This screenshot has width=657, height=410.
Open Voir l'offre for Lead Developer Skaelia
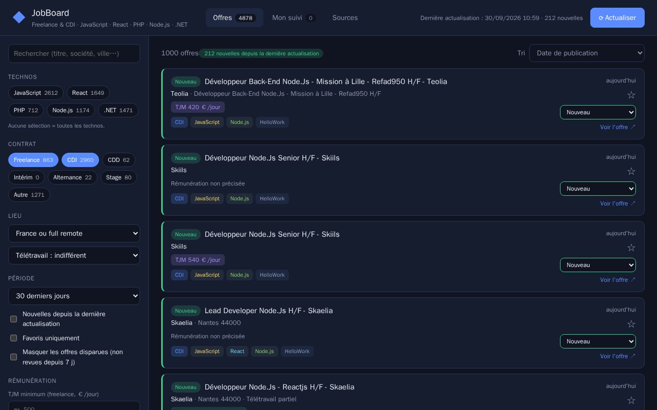pyautogui.click(x=618, y=356)
